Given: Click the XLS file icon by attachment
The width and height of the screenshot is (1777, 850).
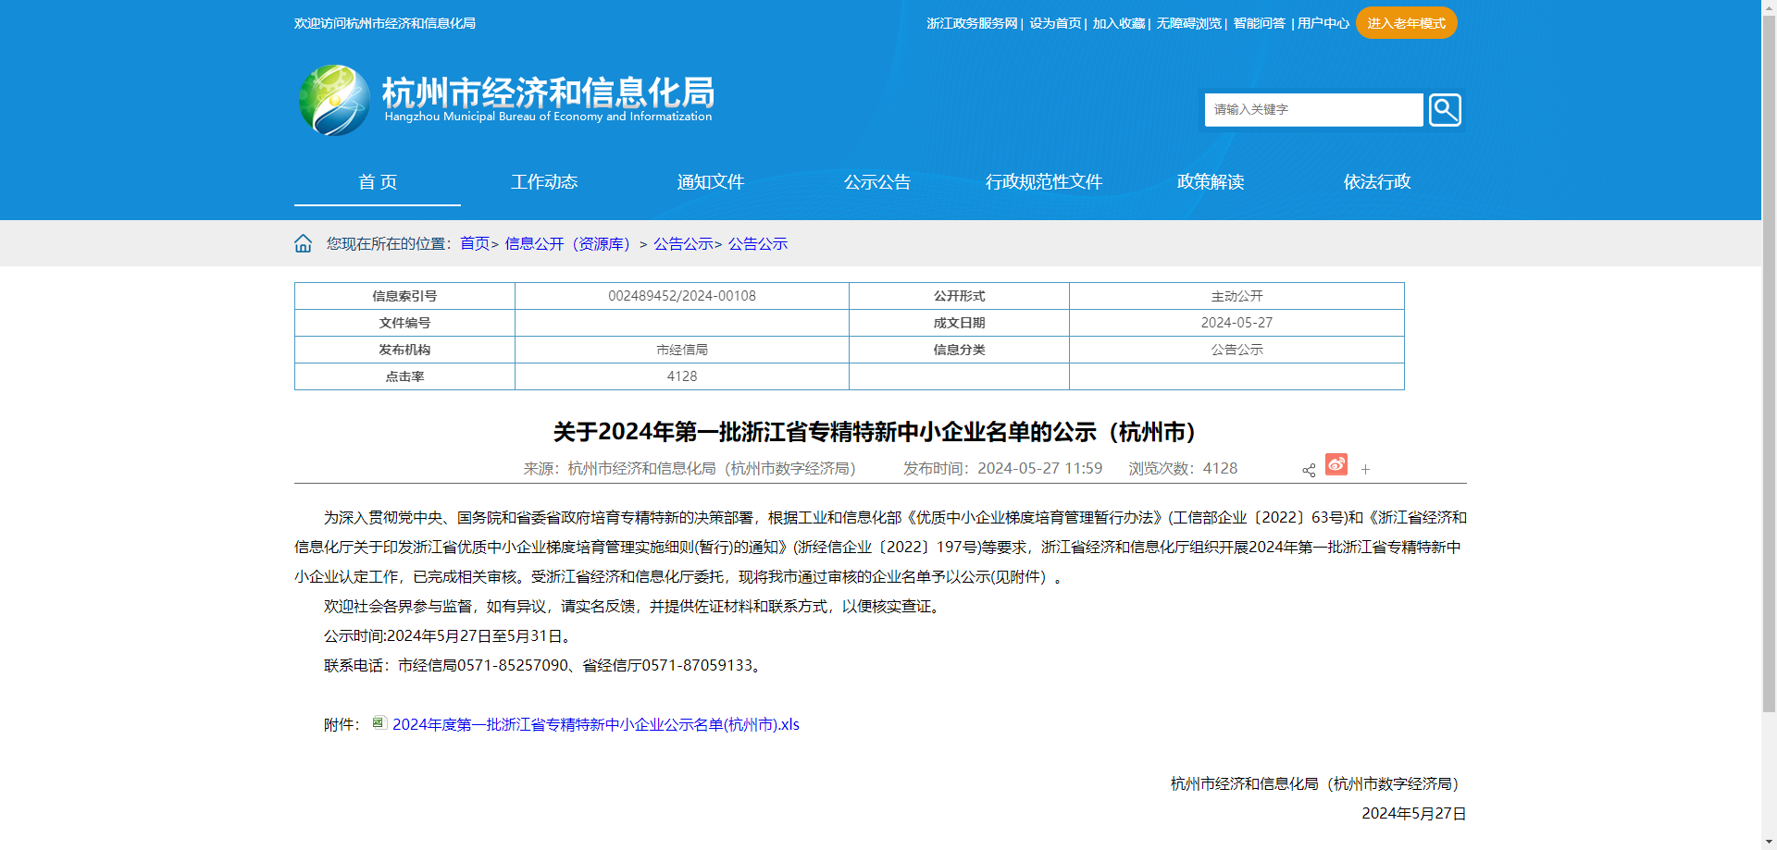Looking at the screenshot, I should coord(379,723).
